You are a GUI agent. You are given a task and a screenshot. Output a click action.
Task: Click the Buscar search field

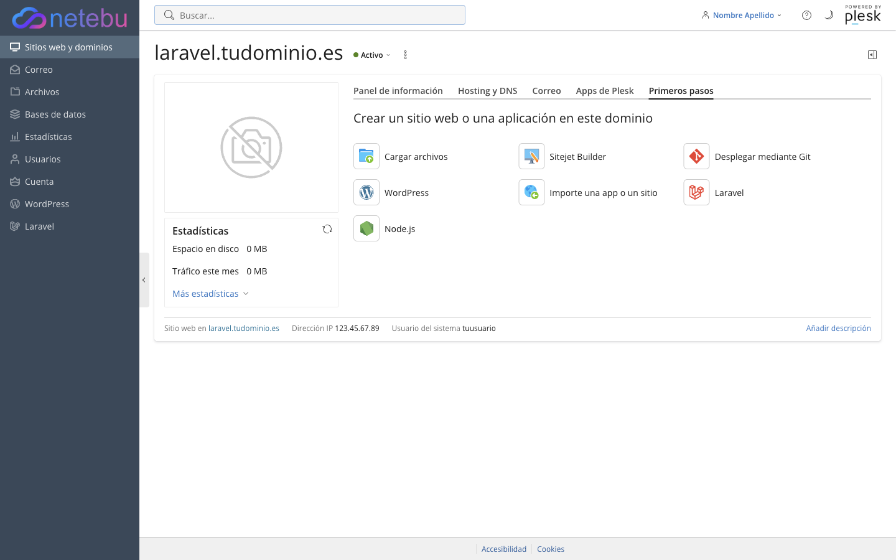pos(310,15)
